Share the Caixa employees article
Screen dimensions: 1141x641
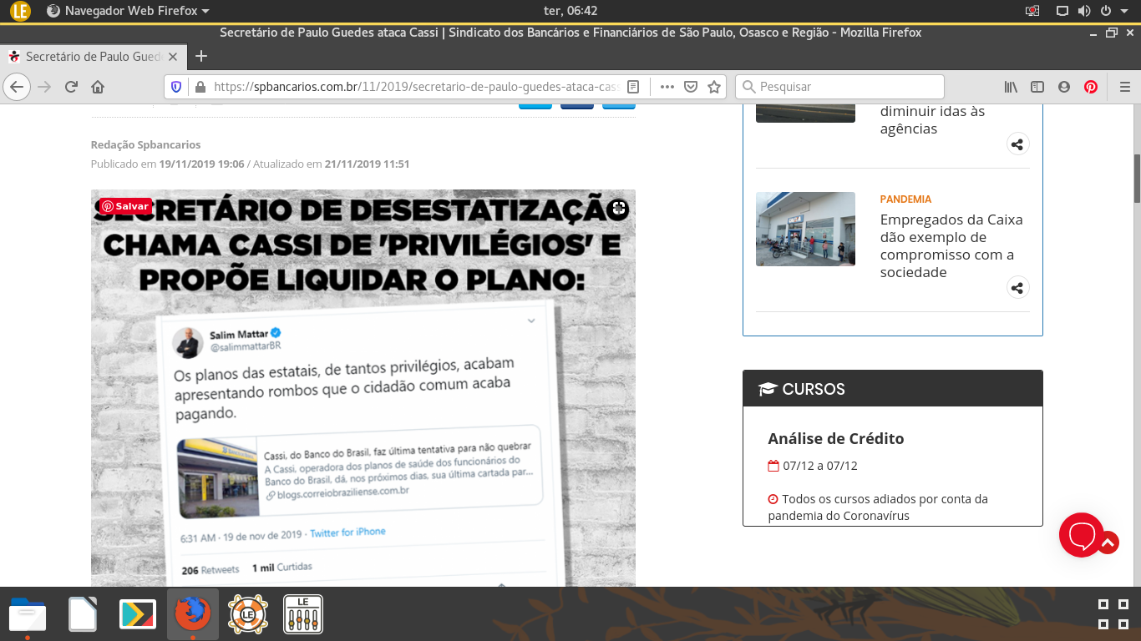pos(1017,288)
